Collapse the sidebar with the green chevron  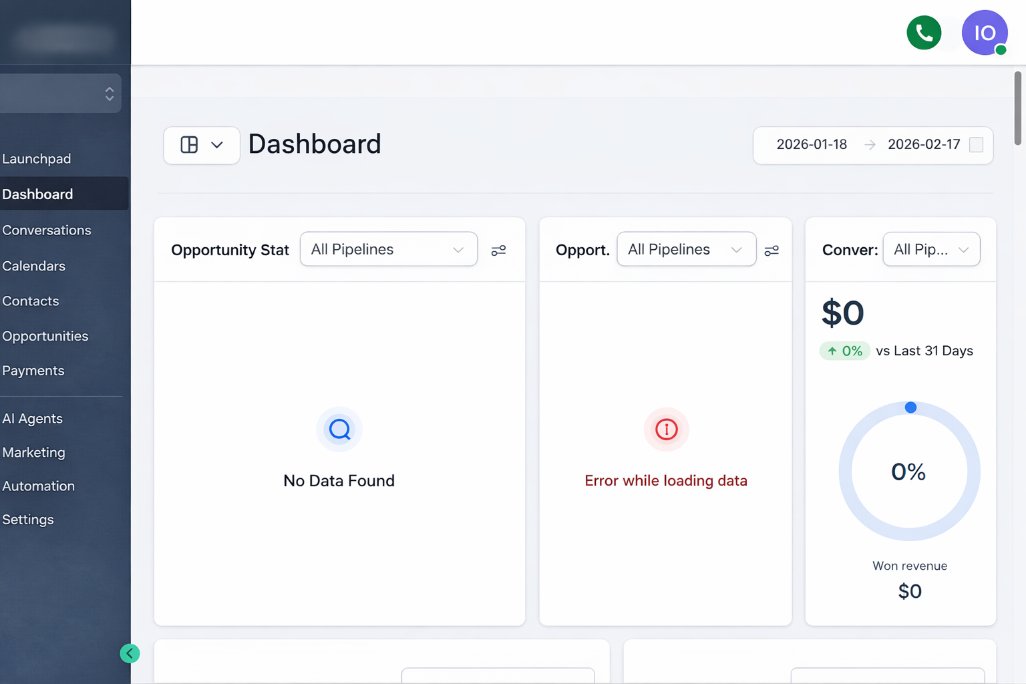(x=130, y=653)
